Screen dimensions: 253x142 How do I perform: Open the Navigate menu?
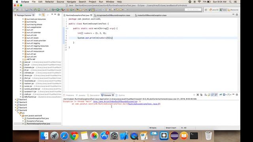71,2
